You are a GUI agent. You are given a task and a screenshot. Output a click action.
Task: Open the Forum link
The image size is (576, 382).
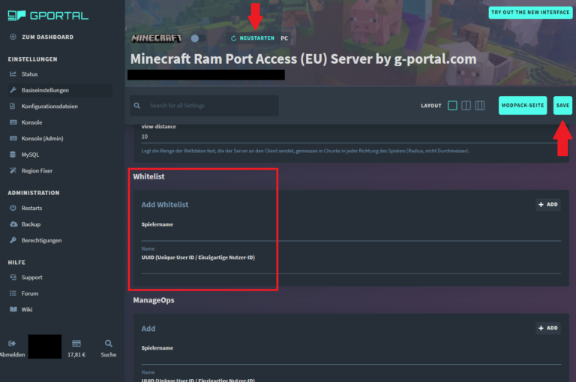tap(30, 293)
